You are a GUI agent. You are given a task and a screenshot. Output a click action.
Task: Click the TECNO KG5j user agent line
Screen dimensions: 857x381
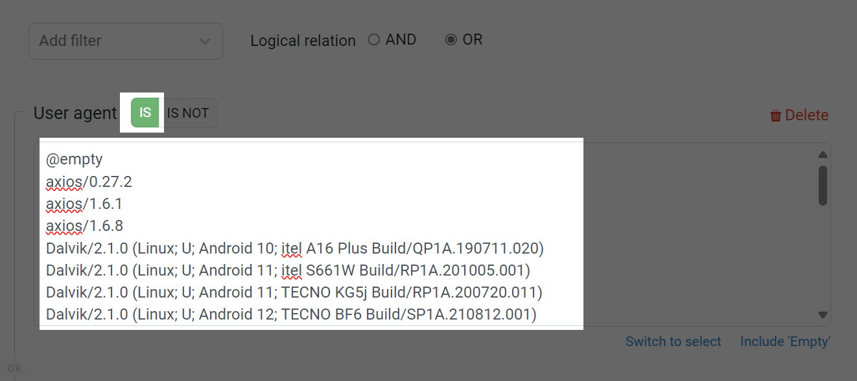(294, 292)
